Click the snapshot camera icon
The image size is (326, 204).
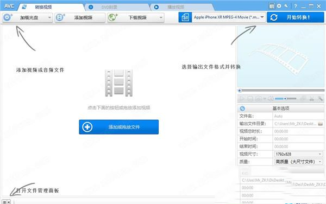point(258,99)
